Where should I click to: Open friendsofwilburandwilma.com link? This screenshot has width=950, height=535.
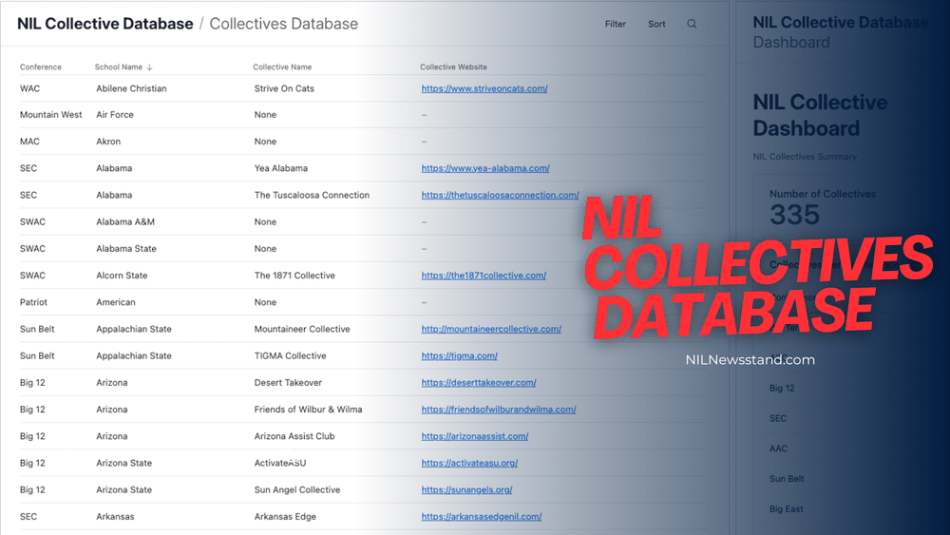click(x=499, y=410)
